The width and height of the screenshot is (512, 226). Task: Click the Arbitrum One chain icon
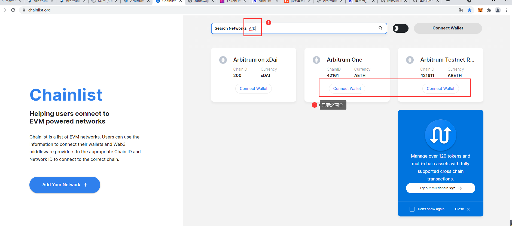pyautogui.click(x=316, y=60)
